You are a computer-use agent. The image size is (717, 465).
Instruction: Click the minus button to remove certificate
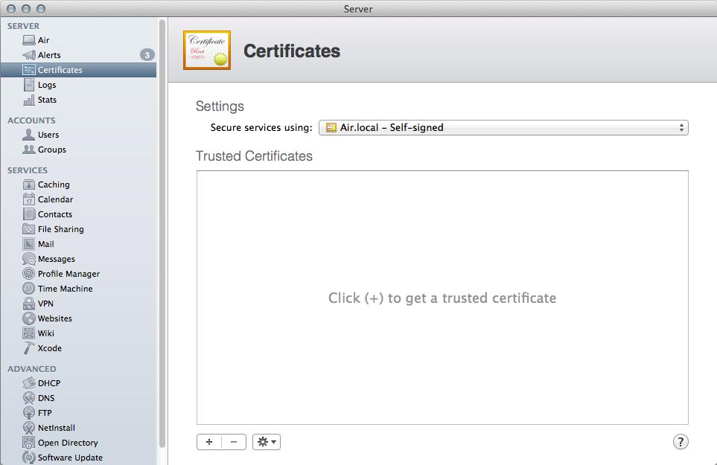234,442
